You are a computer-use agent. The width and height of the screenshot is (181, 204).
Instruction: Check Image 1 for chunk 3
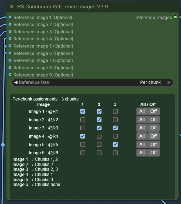(115, 111)
